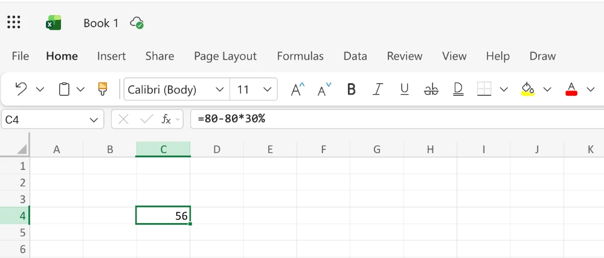Select column header D
Image resolution: width=604 pixels, height=258 pixels.
tap(216, 149)
